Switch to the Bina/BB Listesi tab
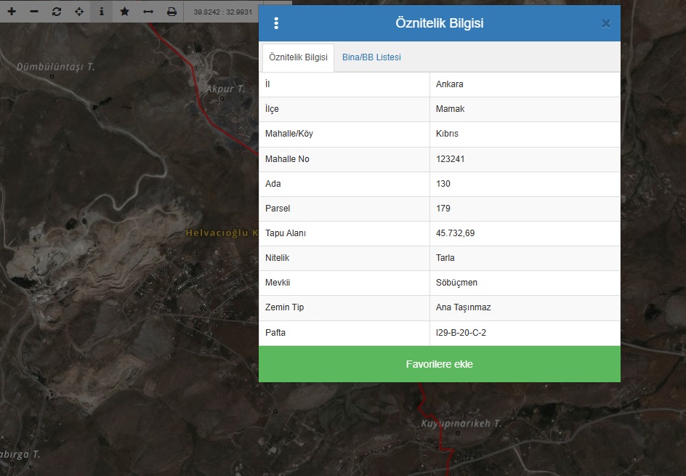686x476 pixels. pos(371,57)
